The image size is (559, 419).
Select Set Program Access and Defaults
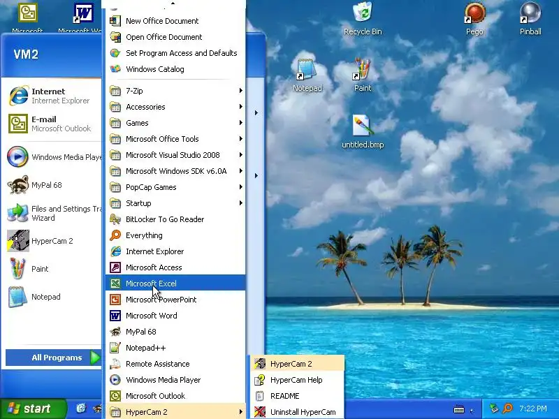point(175,53)
